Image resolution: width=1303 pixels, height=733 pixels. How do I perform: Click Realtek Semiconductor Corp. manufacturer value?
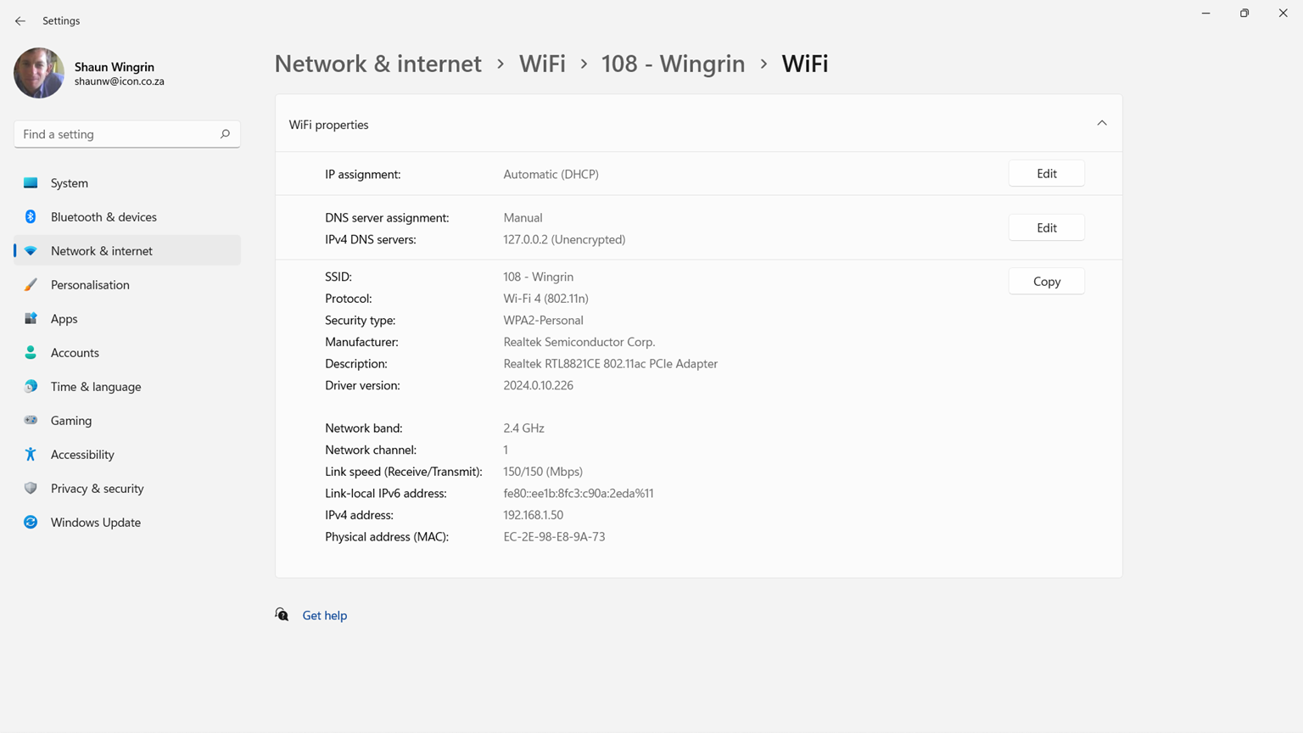tap(579, 342)
